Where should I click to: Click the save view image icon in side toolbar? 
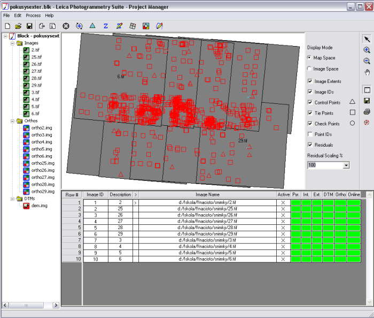(367, 101)
